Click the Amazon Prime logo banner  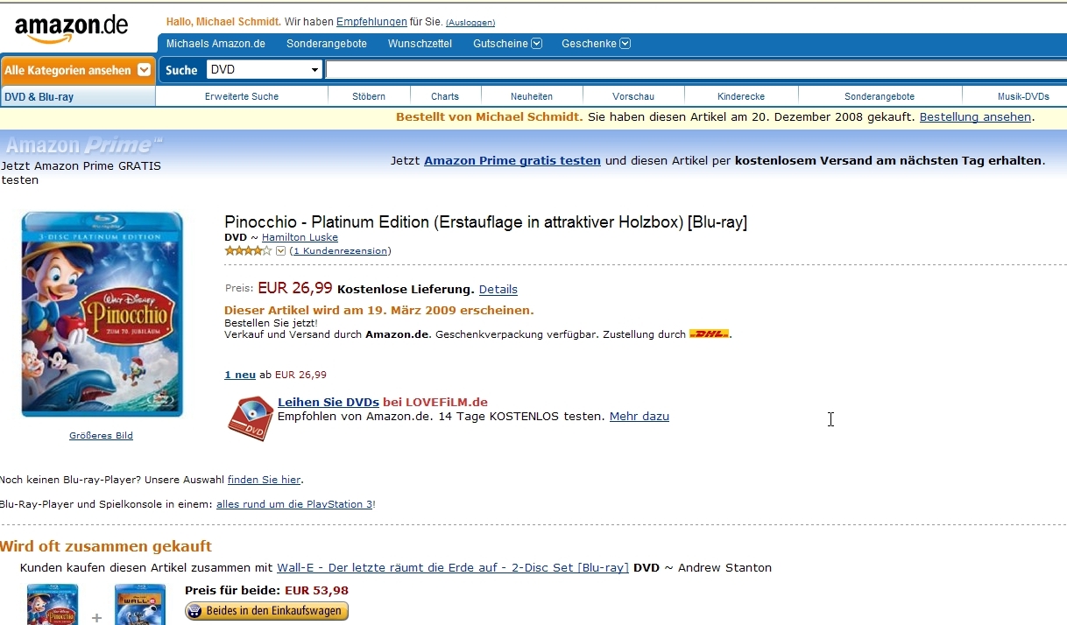pos(84,145)
